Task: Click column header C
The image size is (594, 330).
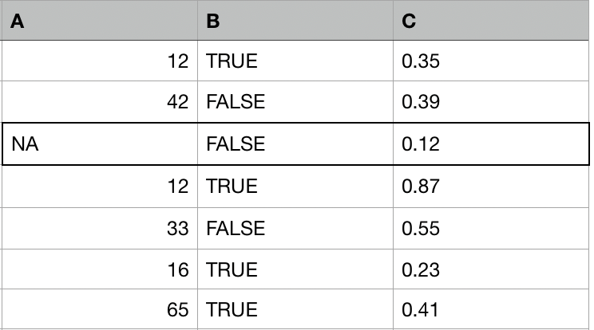Action: [x=491, y=22]
